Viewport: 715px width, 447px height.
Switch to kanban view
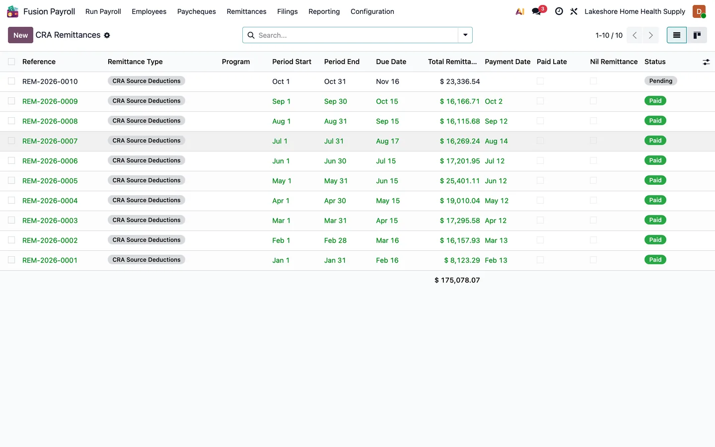coord(697,35)
